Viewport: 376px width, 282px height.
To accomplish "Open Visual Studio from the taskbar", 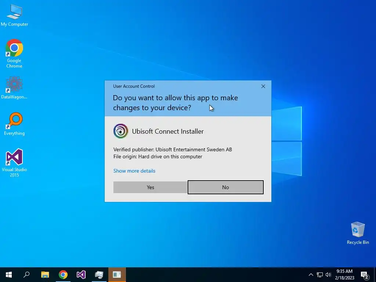I will [81, 275].
